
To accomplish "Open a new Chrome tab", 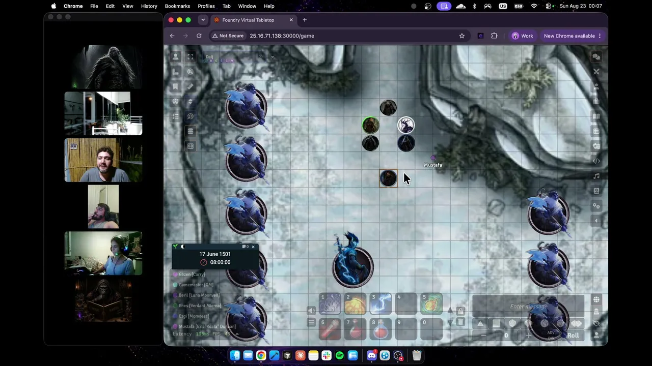I will point(305,20).
